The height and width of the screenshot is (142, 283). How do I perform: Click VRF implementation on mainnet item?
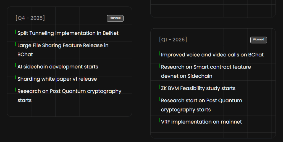click(x=201, y=122)
